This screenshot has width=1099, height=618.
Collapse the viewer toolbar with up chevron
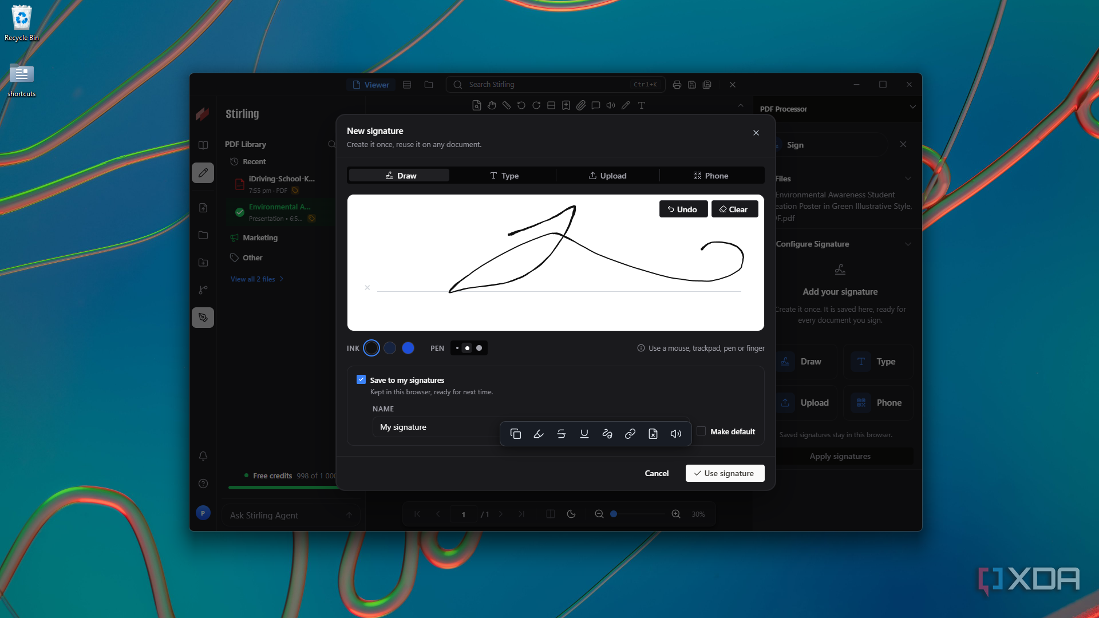741,105
